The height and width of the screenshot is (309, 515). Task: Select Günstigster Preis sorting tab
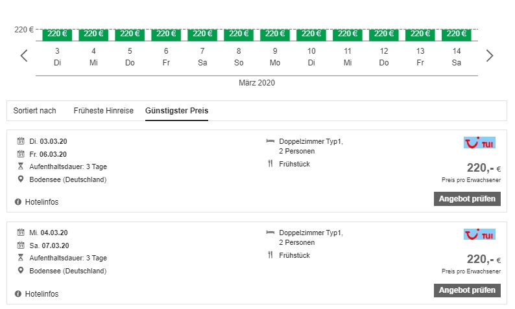click(x=176, y=111)
